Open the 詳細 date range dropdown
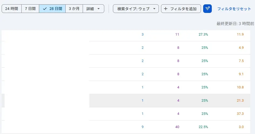 (x=93, y=9)
